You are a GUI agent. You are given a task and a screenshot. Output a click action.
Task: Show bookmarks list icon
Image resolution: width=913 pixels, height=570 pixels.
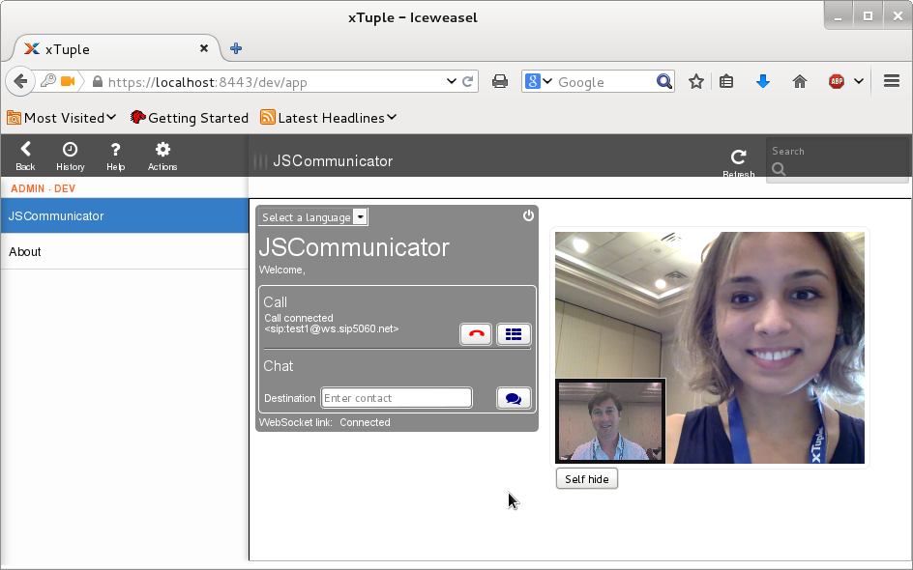point(726,81)
